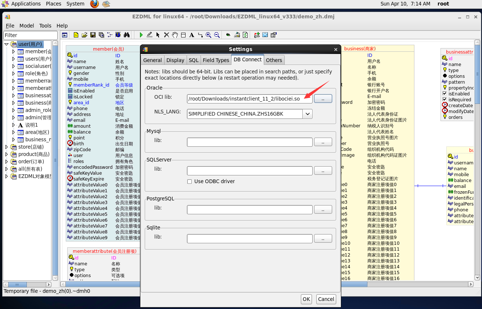Open a file via the folder toolbar icon
Viewport: 482px width, 309px height.
point(84,35)
